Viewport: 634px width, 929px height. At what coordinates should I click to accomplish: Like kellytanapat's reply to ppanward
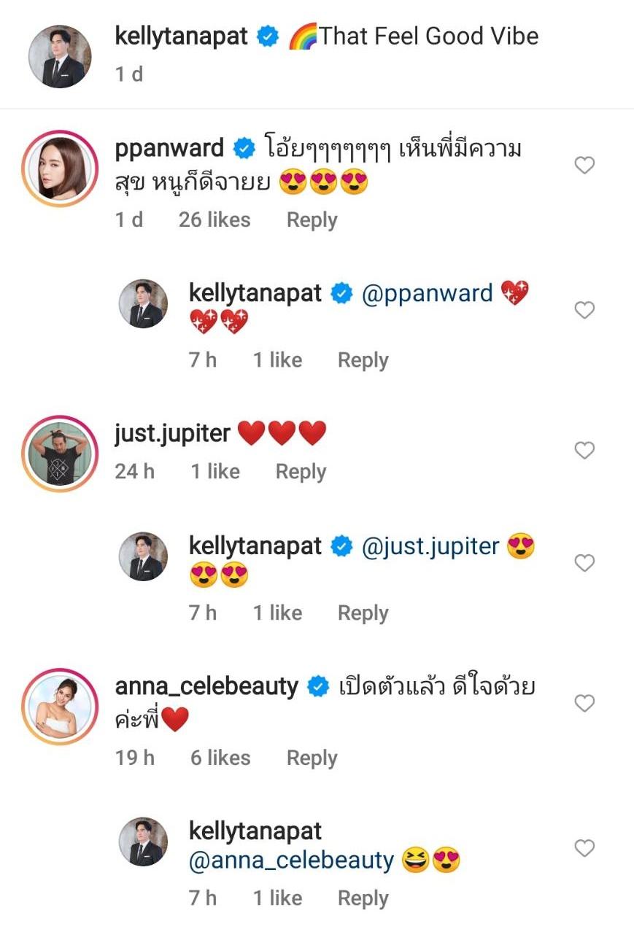(584, 311)
